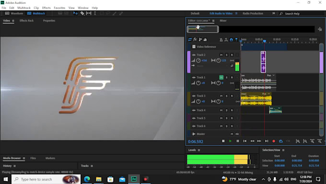Image resolution: width=326 pixels, height=184 pixels.
Task: Click Track 2 volume knob
Action: [198, 60]
